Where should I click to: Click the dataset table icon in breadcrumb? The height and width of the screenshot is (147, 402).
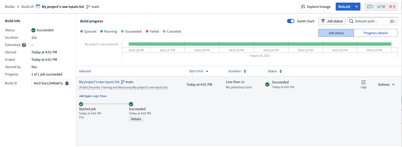pyautogui.click(x=38, y=7)
